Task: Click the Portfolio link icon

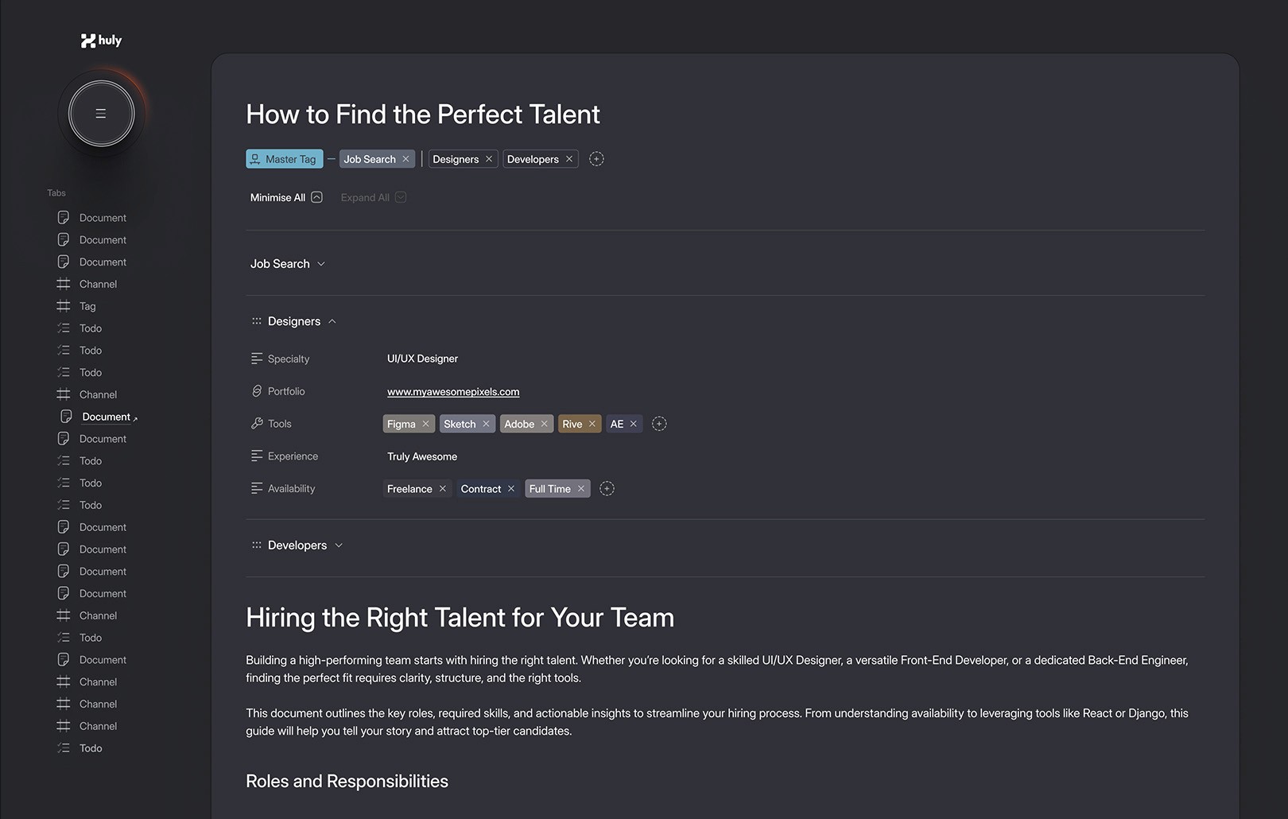Action: [x=256, y=391]
